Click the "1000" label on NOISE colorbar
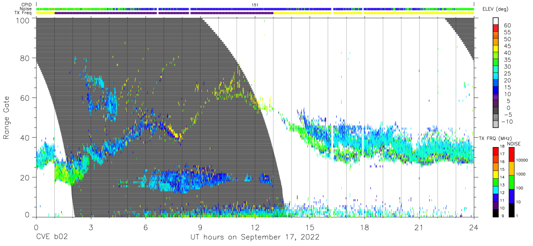This screenshot has height=246, width=533. 521,174
